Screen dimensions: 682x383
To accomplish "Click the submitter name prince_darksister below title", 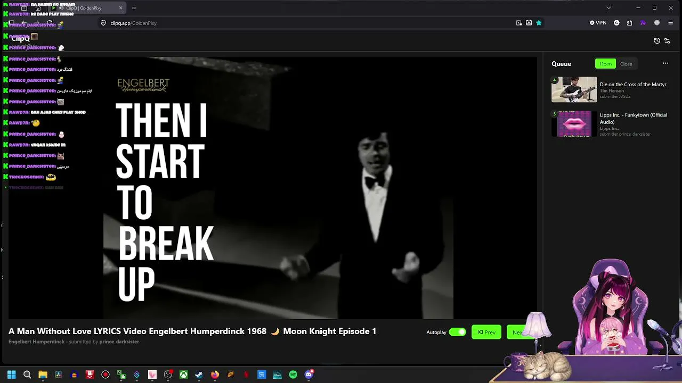I will tap(119, 342).
